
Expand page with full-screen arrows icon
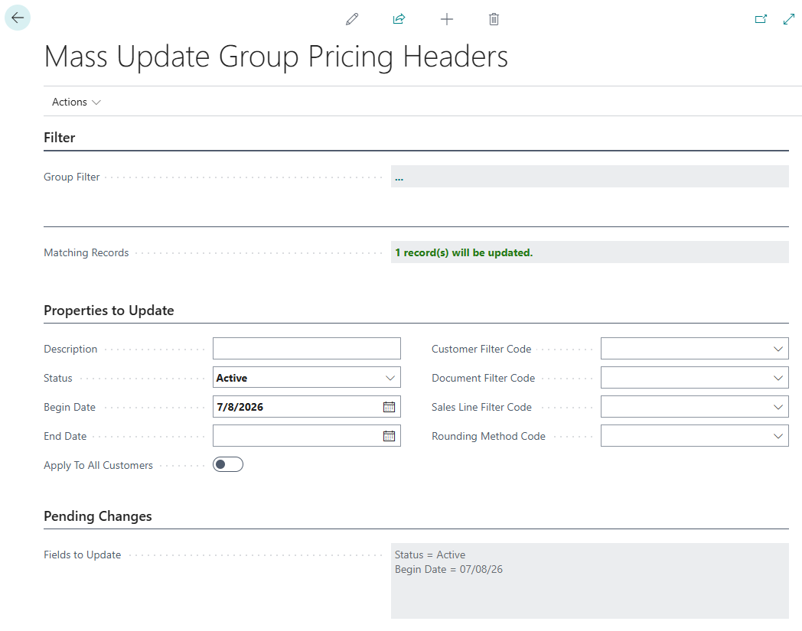tap(789, 19)
